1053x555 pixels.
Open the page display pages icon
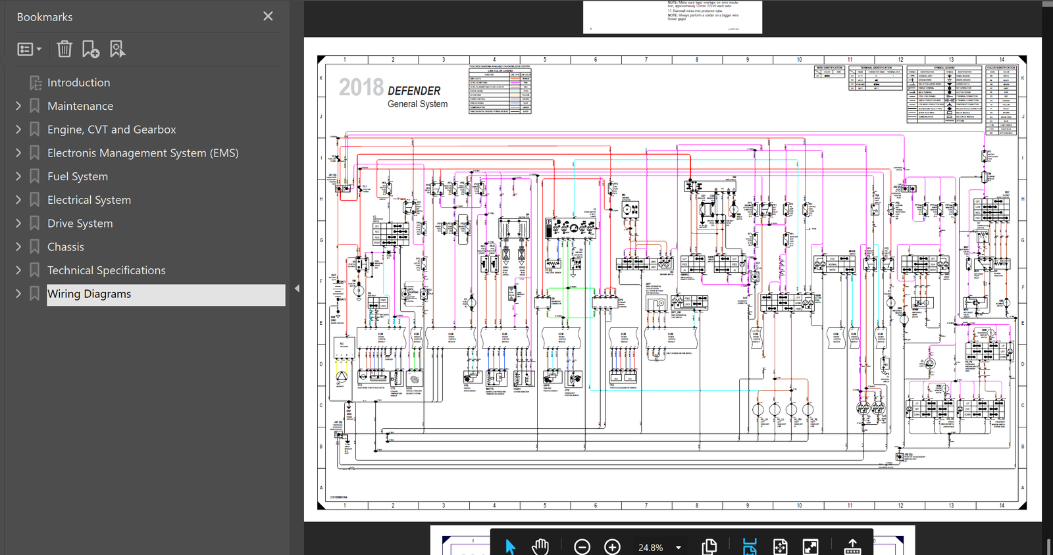(709, 546)
